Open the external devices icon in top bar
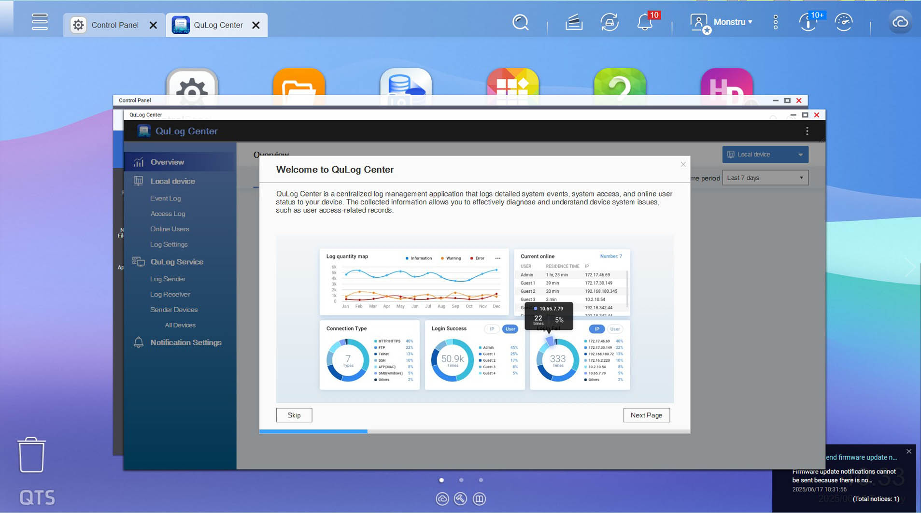Image resolution: width=921 pixels, height=513 pixels. tap(609, 22)
